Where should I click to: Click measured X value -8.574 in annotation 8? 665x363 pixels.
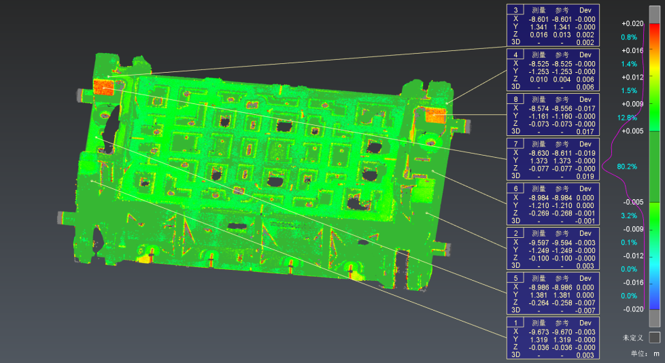[x=539, y=109]
